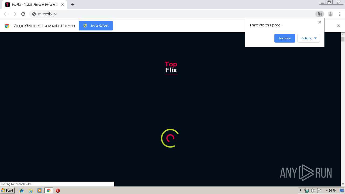Close the Translate this page popup

tap(320, 22)
